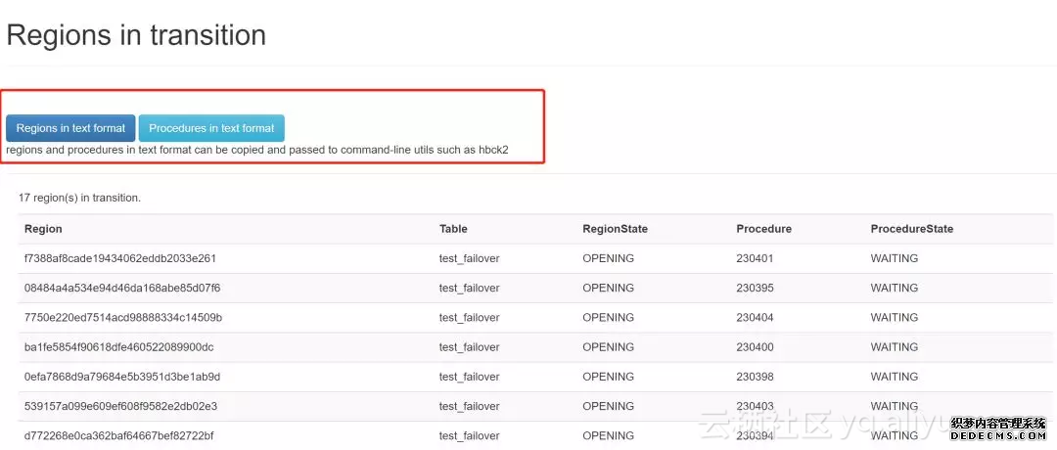Select the procedure 230398 cell
This screenshot has height=450, width=1057.
(755, 377)
